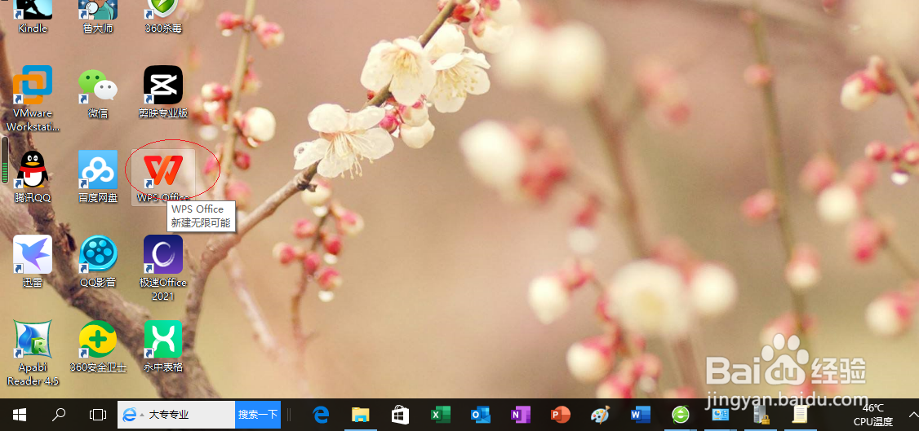Open the 永中表格 desktop shortcut

(163, 346)
